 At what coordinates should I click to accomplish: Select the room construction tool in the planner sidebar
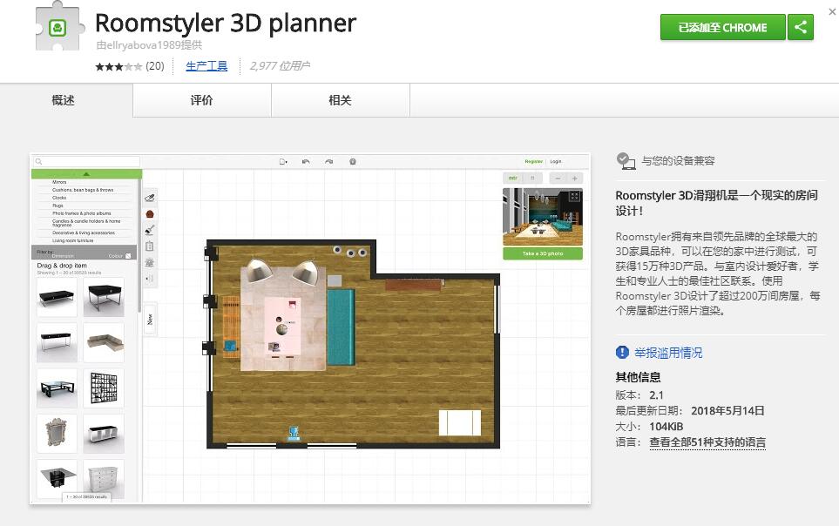coord(150,198)
